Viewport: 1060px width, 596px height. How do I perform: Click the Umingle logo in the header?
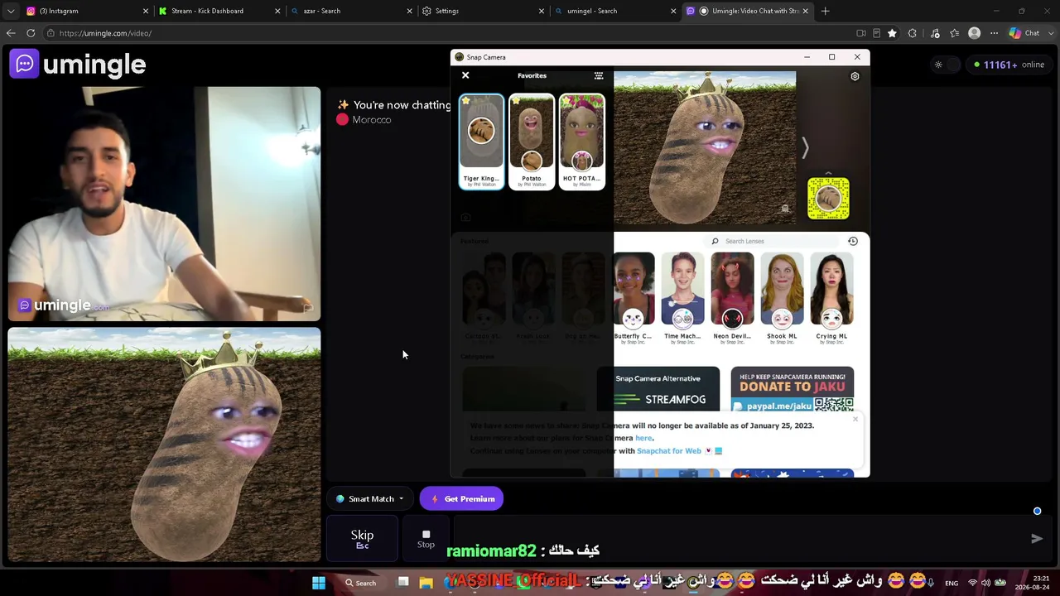pyautogui.click(x=78, y=65)
